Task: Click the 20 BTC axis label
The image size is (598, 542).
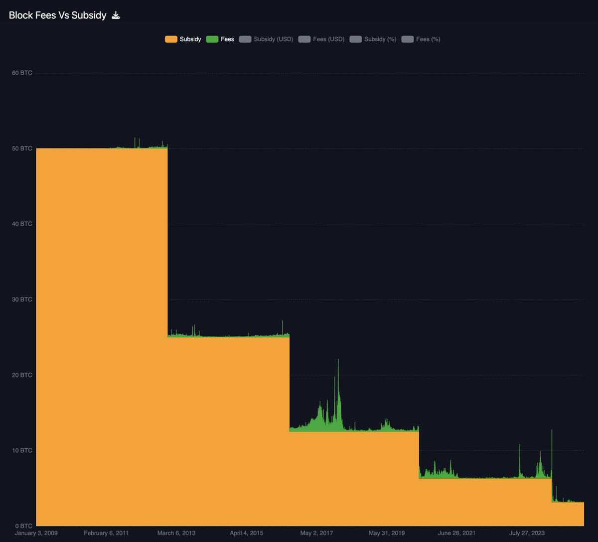Action: point(22,375)
